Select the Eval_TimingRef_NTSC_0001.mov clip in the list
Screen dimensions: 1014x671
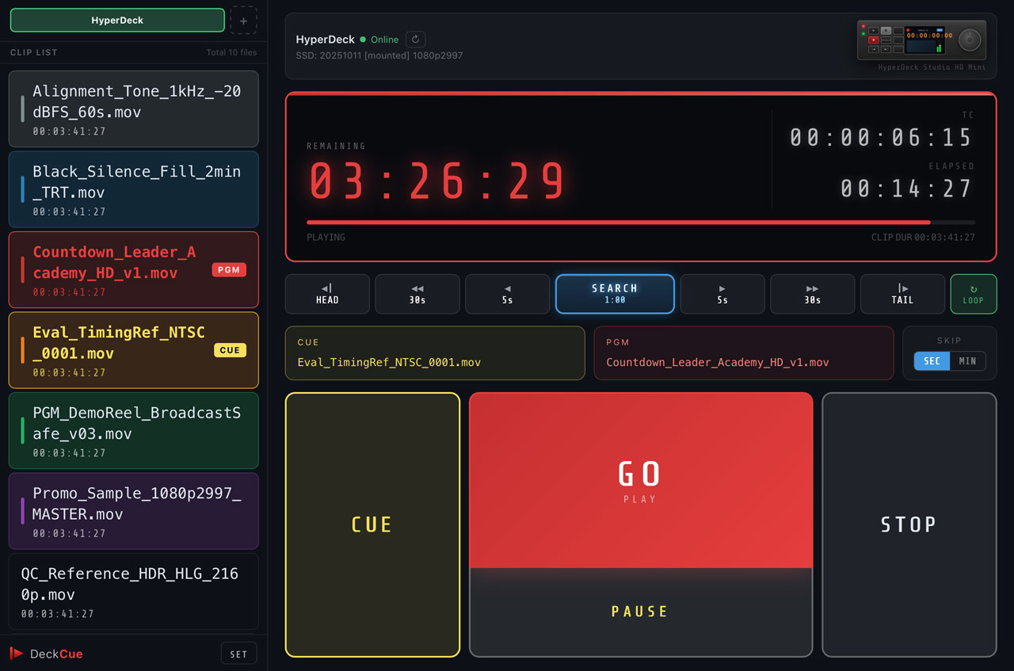[134, 350]
